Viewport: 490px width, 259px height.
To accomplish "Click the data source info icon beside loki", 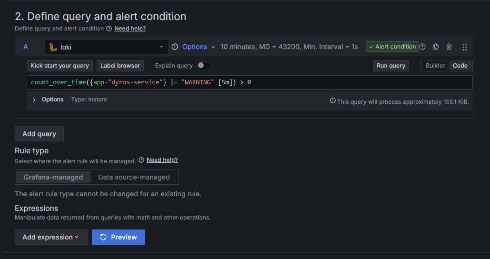I will tap(175, 47).
